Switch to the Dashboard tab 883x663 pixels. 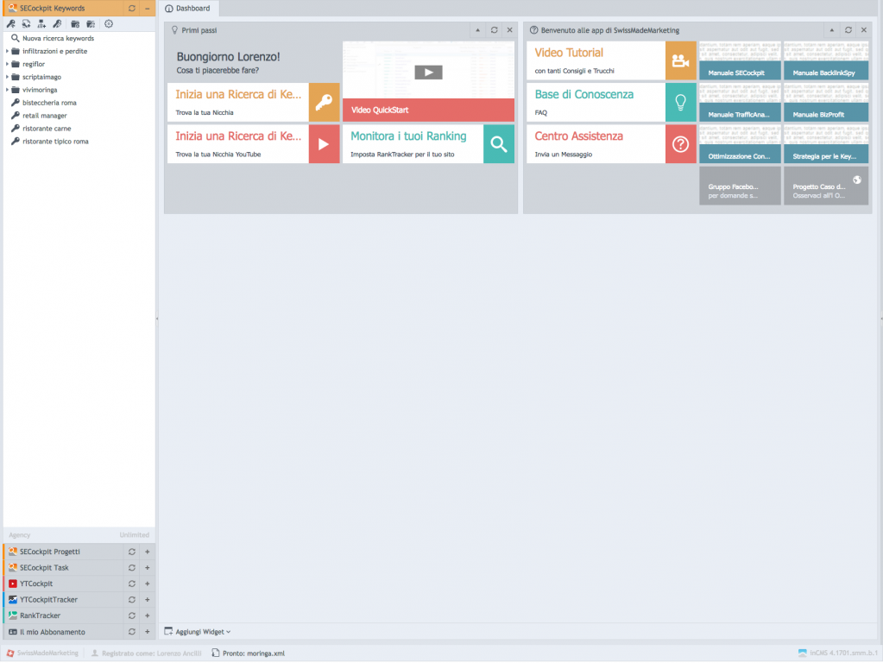(x=188, y=9)
